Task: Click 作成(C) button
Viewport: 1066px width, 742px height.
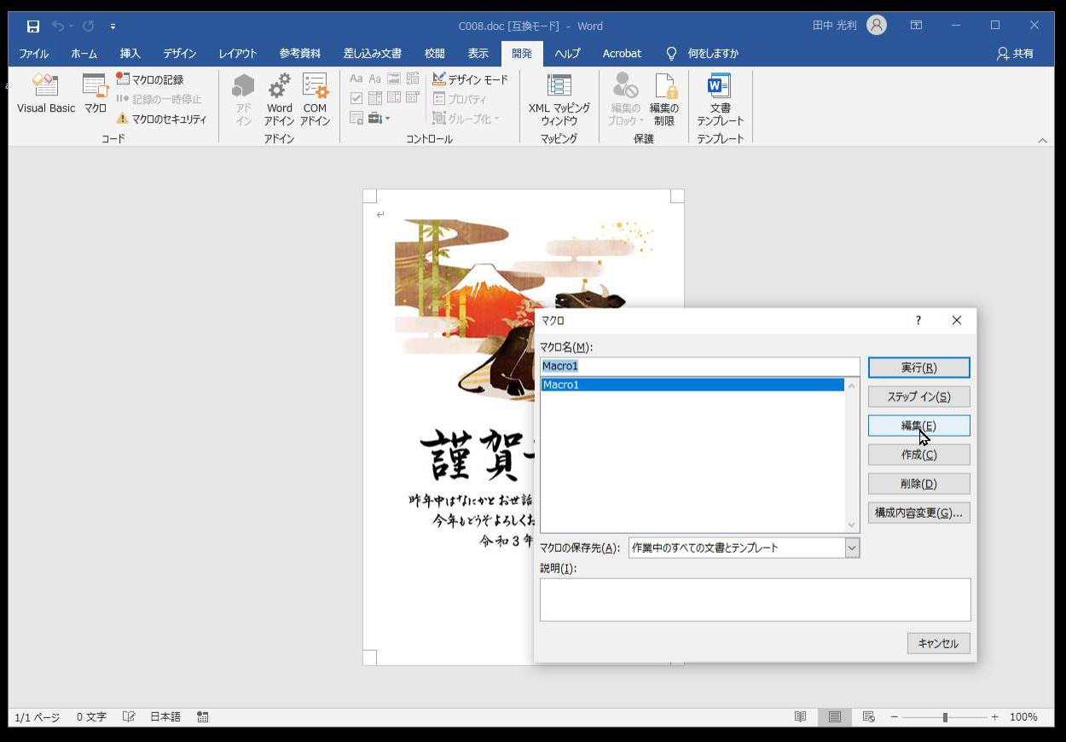Action: click(918, 455)
